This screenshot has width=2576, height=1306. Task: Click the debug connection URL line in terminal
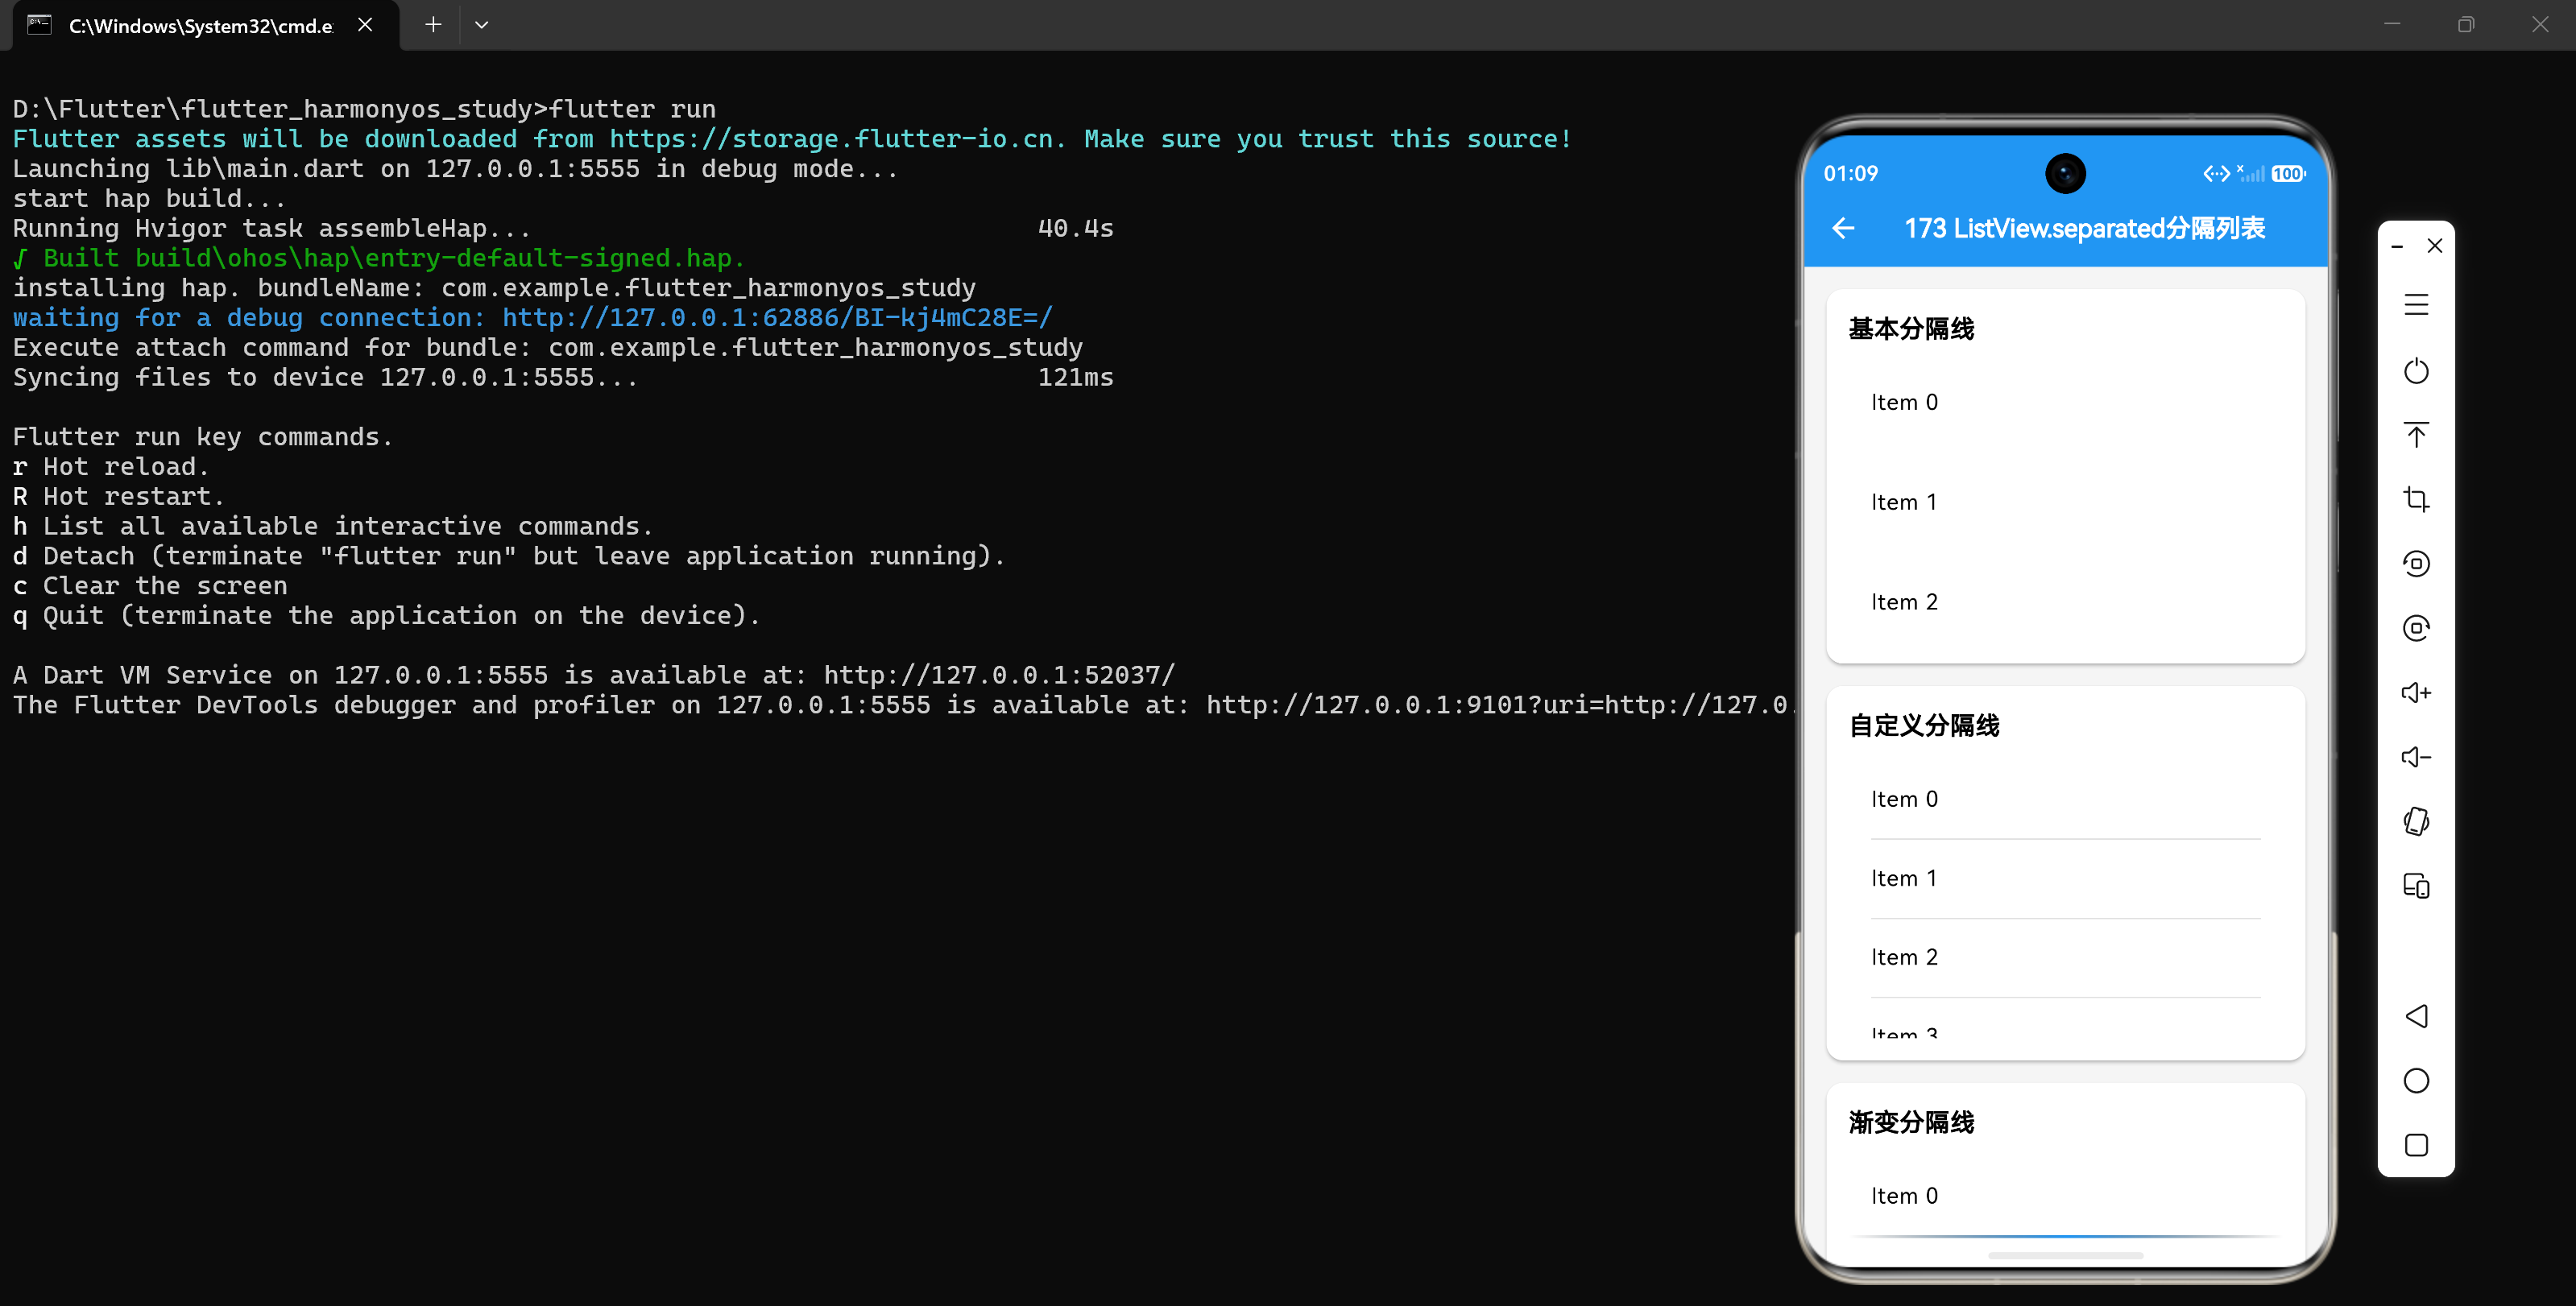tap(533, 318)
